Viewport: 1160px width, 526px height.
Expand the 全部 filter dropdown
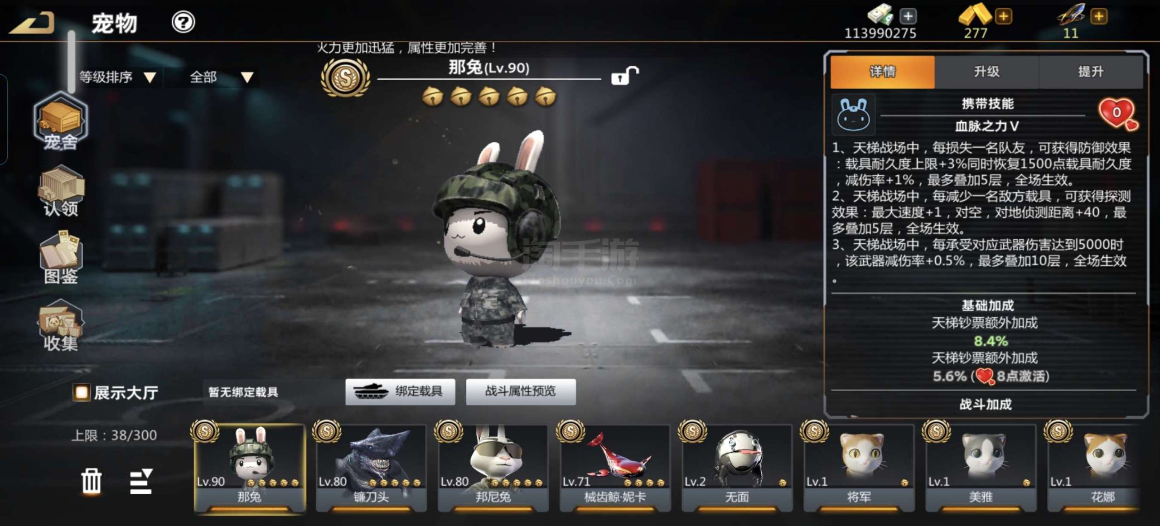click(221, 77)
